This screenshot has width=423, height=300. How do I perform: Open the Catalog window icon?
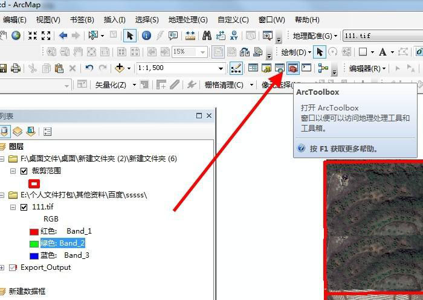266,68
